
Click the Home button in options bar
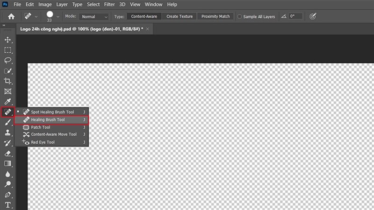coord(11,16)
